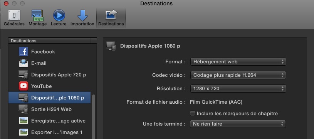This screenshot has width=314, height=139.
Task: Click the Enregistre…age active picture icon
Action: pyautogui.click(x=24, y=121)
